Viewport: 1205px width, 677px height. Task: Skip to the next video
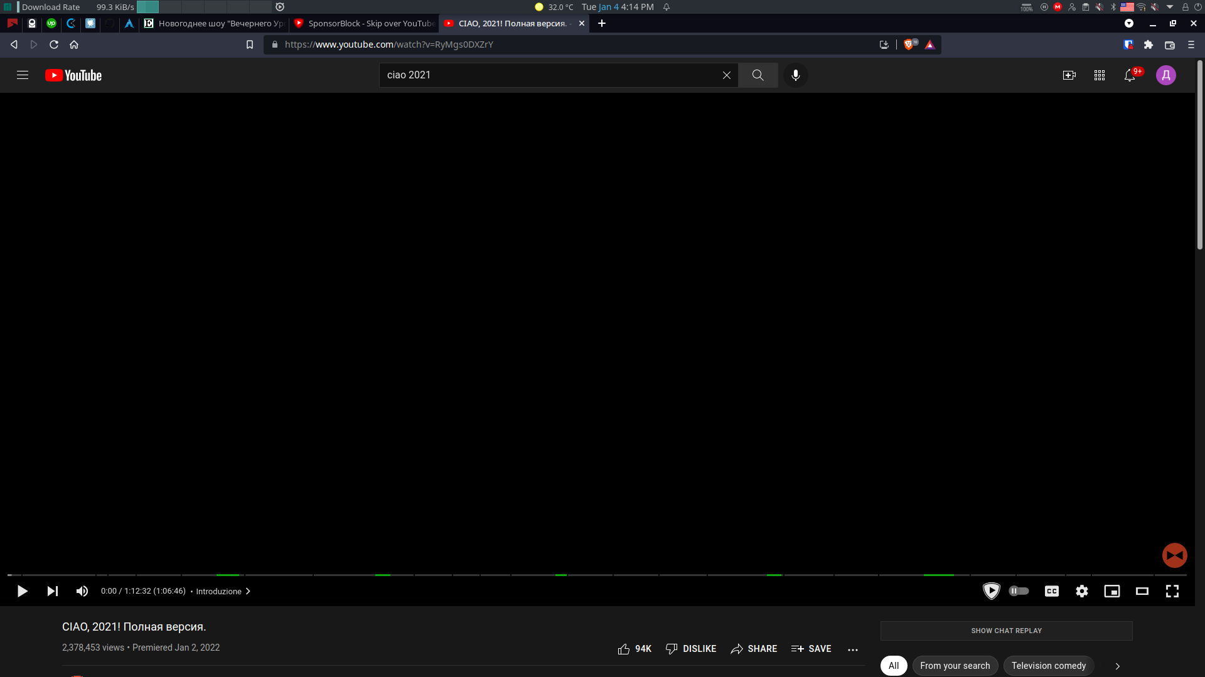[53, 591]
